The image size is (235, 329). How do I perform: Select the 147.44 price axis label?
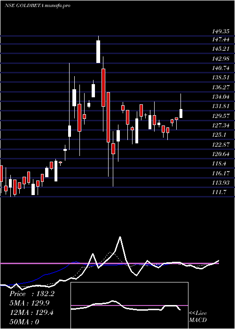click(x=221, y=39)
